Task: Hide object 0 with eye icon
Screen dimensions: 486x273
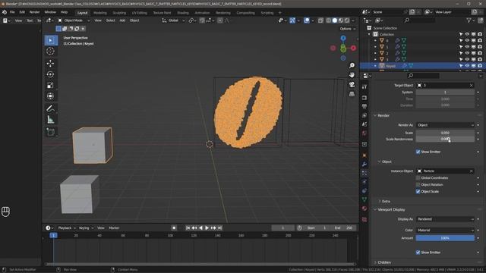Action: 467,40
